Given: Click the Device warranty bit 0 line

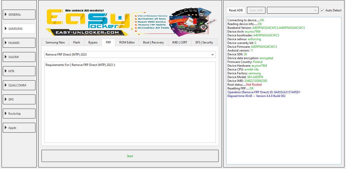Looking at the screenshot, I should pyautogui.click(x=242, y=43).
